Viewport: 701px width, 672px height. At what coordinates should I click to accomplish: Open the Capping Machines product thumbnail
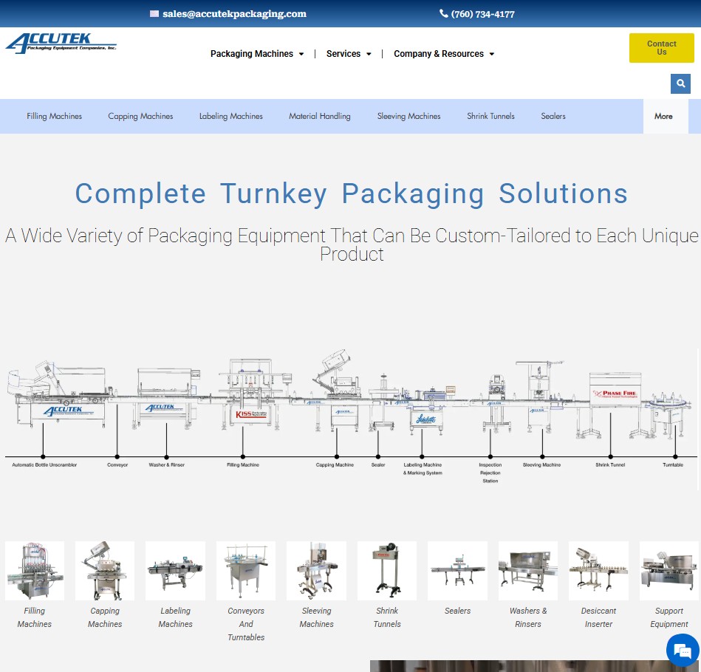point(105,571)
